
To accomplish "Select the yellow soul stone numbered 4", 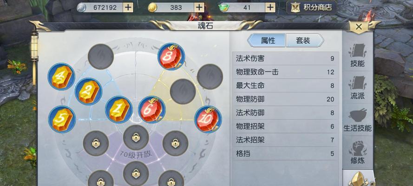I will 61,77.
